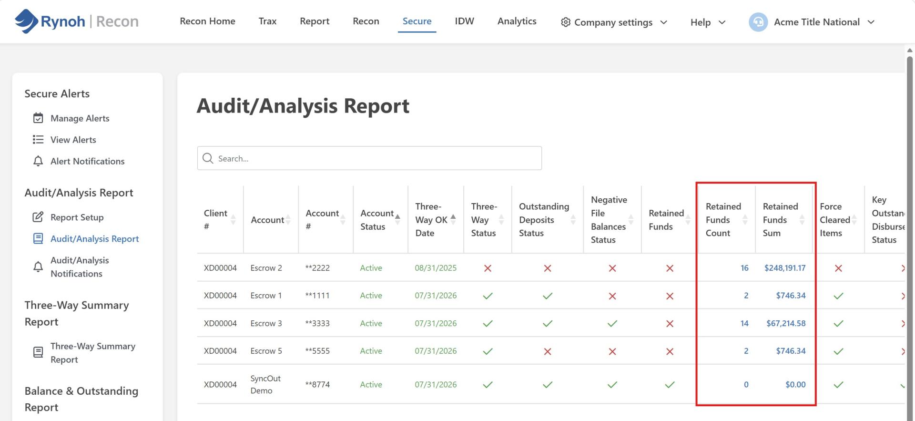The width and height of the screenshot is (915, 421).
Task: Click the Acme Title National avatar icon
Action: [x=758, y=22]
